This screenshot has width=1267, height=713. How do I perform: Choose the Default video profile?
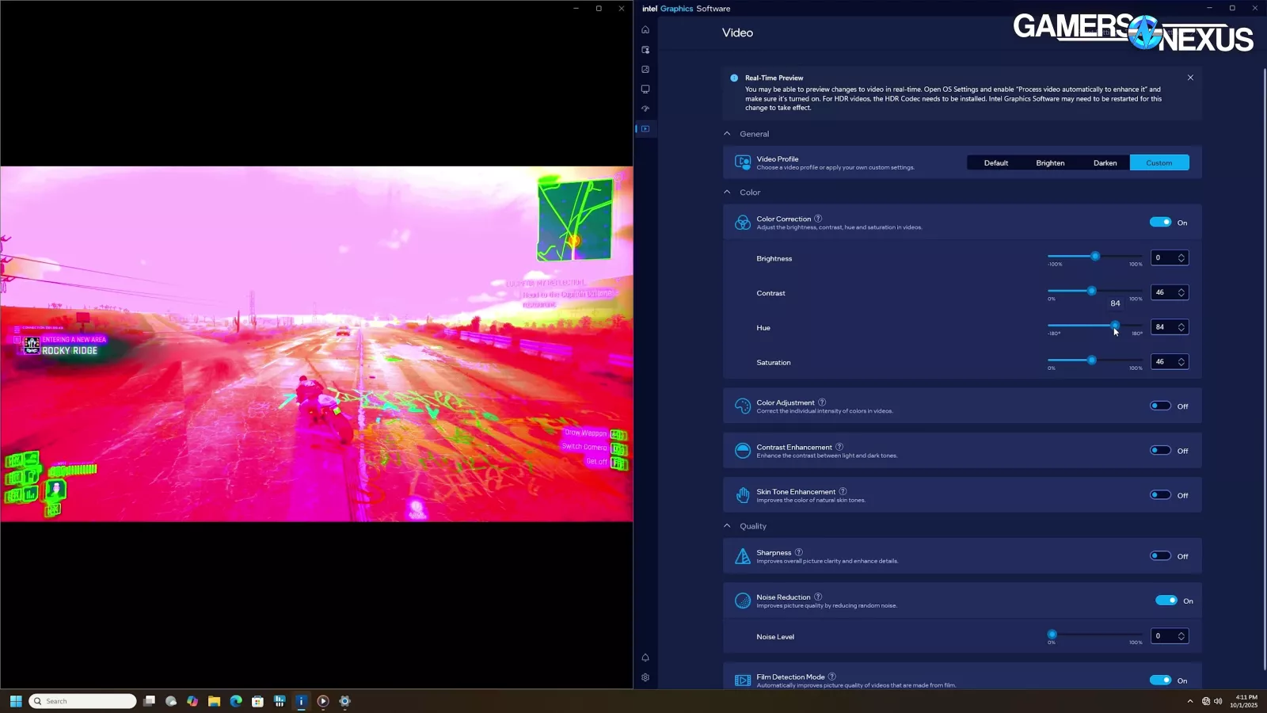click(995, 163)
